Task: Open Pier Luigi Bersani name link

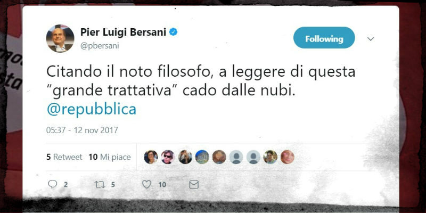Action: [x=123, y=32]
